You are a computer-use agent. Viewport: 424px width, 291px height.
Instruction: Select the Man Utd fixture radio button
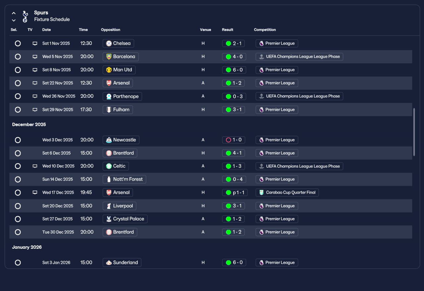pos(18,70)
